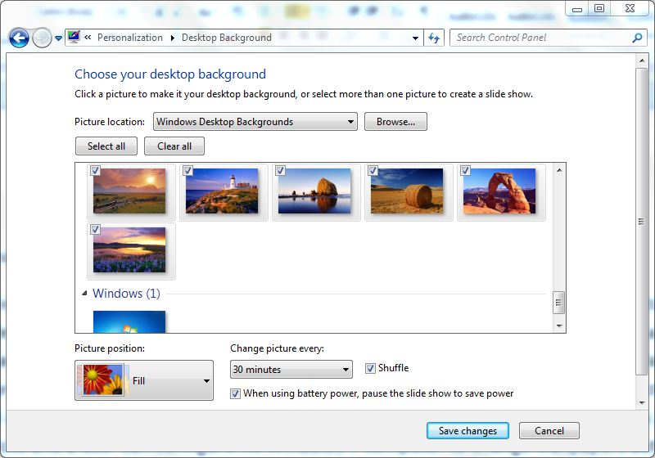
Task: Uncheck the sunset mountain wallpaper checkbox
Action: pyautogui.click(x=96, y=171)
